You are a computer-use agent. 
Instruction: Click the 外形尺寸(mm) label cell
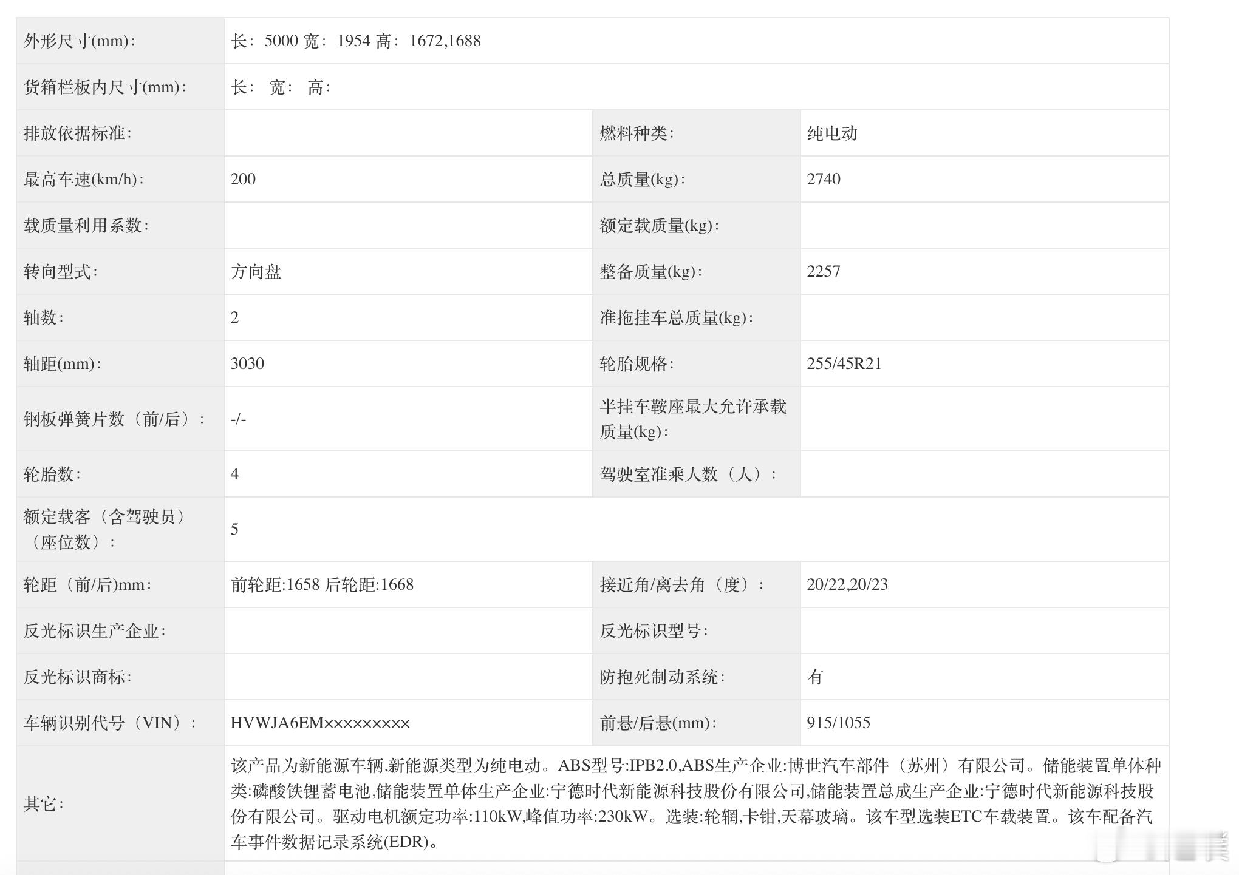point(80,41)
